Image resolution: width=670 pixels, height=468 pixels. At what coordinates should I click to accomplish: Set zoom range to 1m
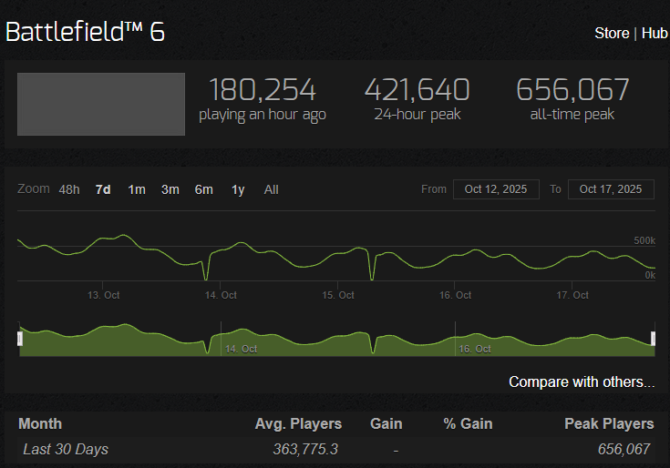pyautogui.click(x=137, y=189)
